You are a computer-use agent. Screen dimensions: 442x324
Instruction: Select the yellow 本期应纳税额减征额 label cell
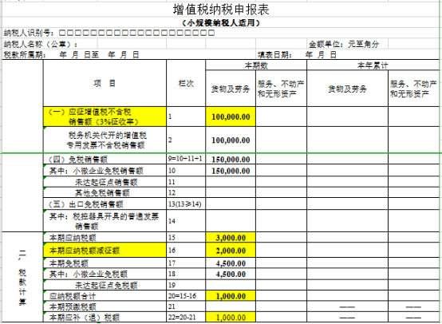pyautogui.click(x=105, y=251)
